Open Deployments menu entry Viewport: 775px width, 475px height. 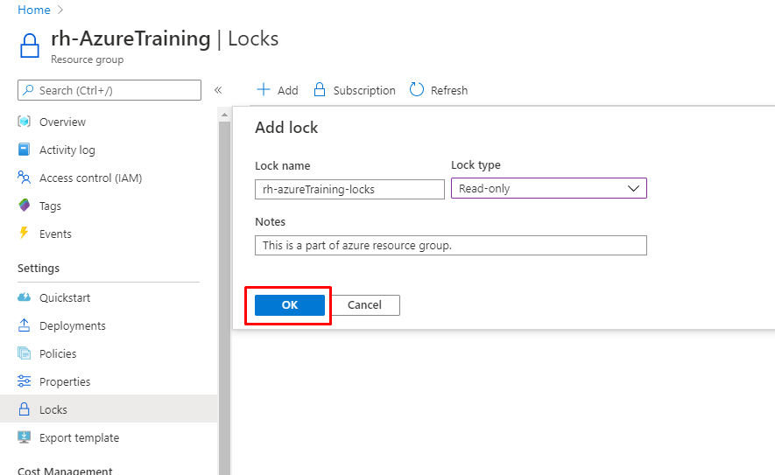[73, 326]
